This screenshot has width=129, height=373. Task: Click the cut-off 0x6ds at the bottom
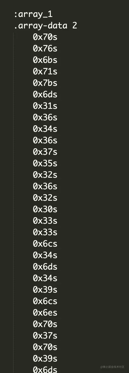point(45,370)
